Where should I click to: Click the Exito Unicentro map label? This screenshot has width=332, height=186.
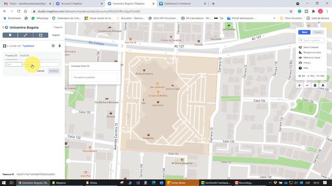tap(144, 74)
